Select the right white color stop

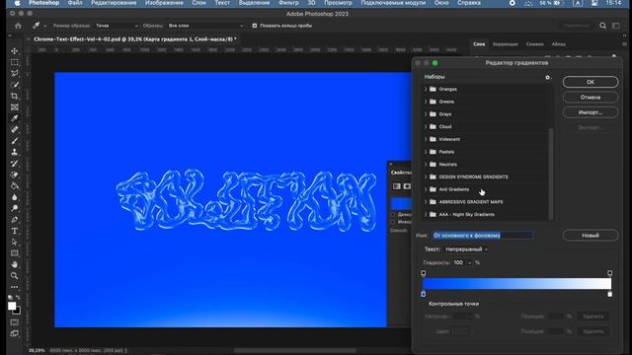610,294
